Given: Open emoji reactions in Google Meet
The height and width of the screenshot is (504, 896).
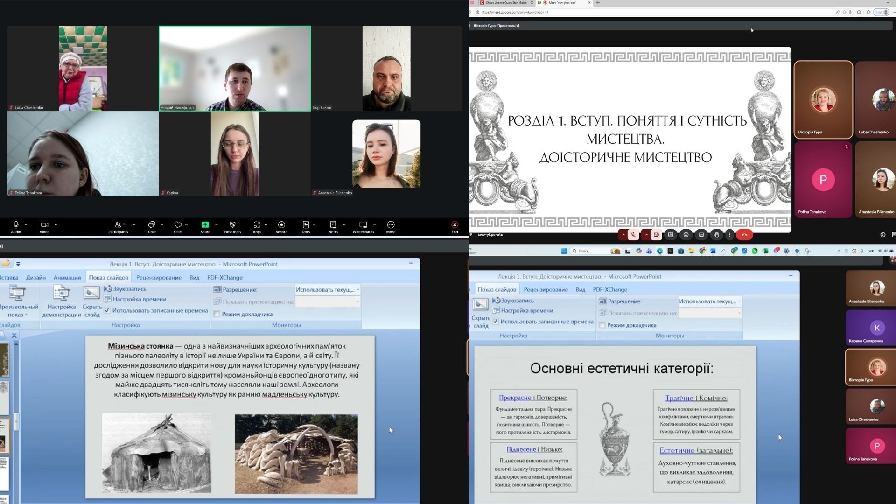Looking at the screenshot, I should pos(686,235).
